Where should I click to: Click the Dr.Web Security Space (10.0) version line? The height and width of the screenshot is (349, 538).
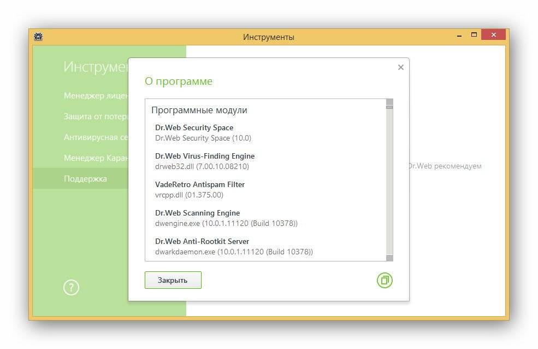click(203, 138)
